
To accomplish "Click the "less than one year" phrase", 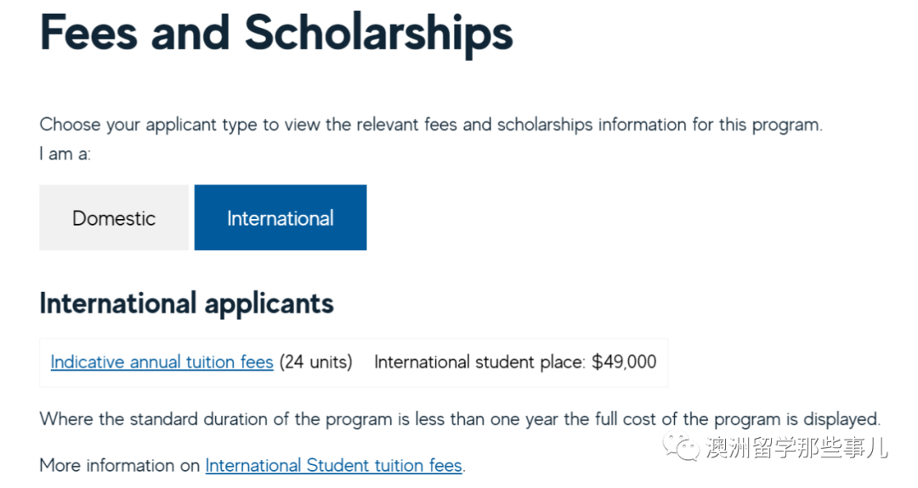I will pos(484,419).
